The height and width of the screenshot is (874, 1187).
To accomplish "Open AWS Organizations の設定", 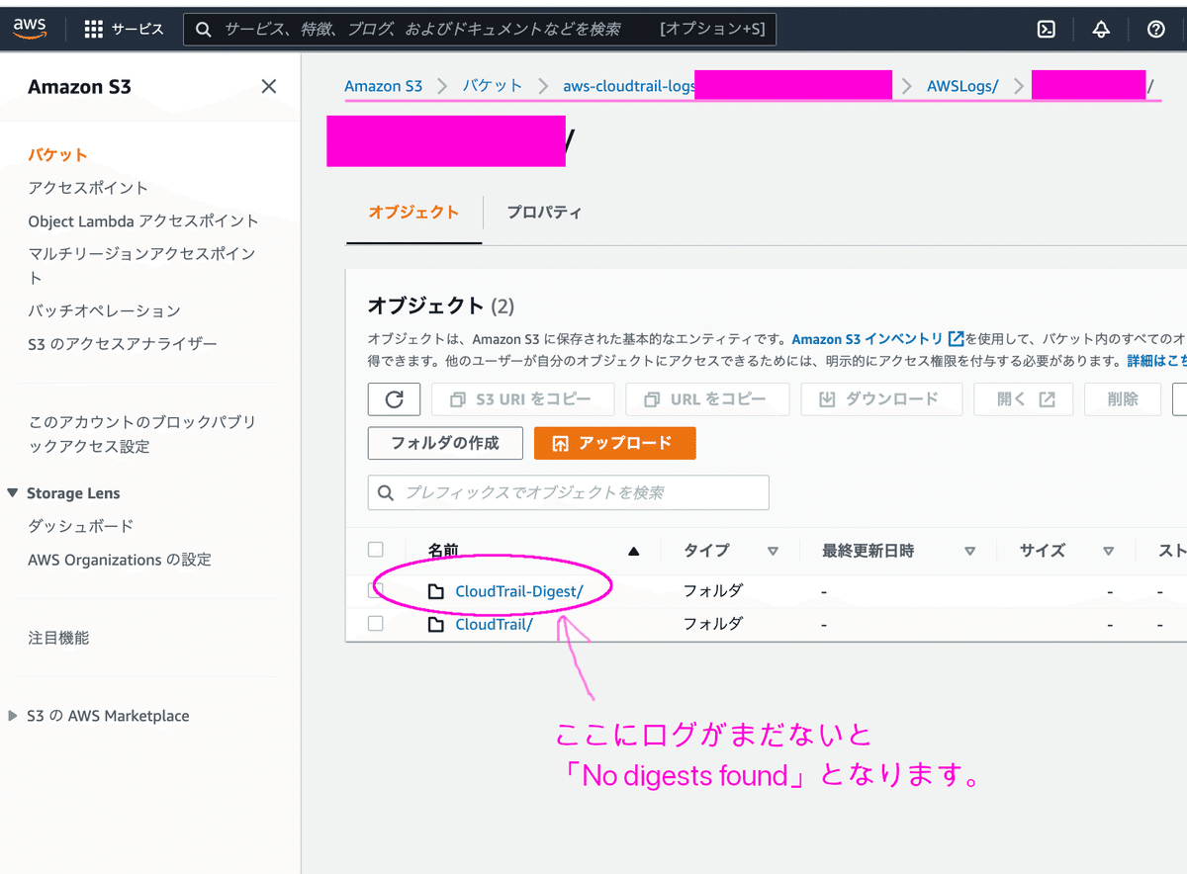I will pos(120,560).
